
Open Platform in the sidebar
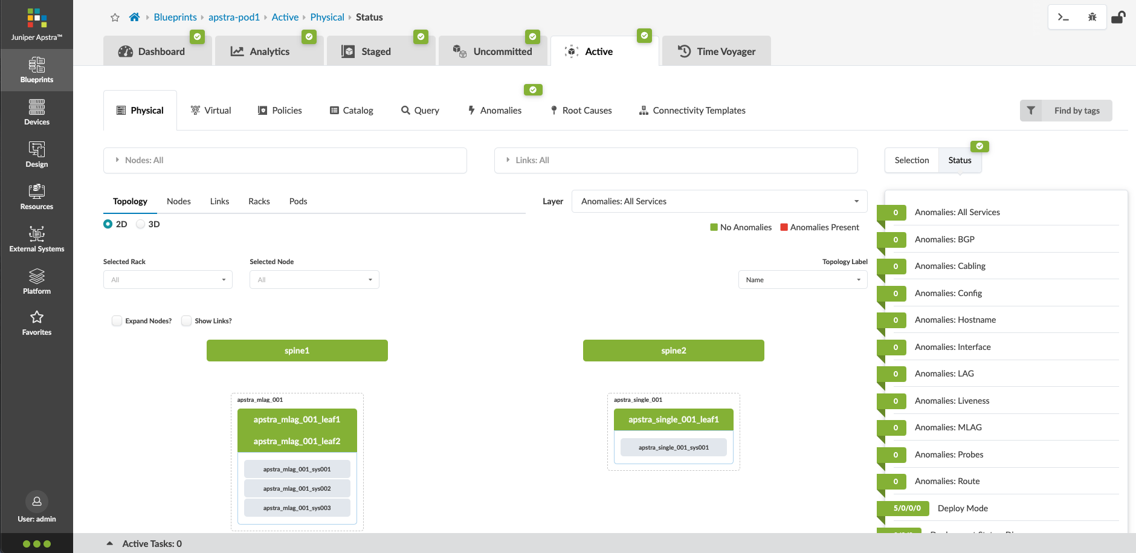click(36, 282)
